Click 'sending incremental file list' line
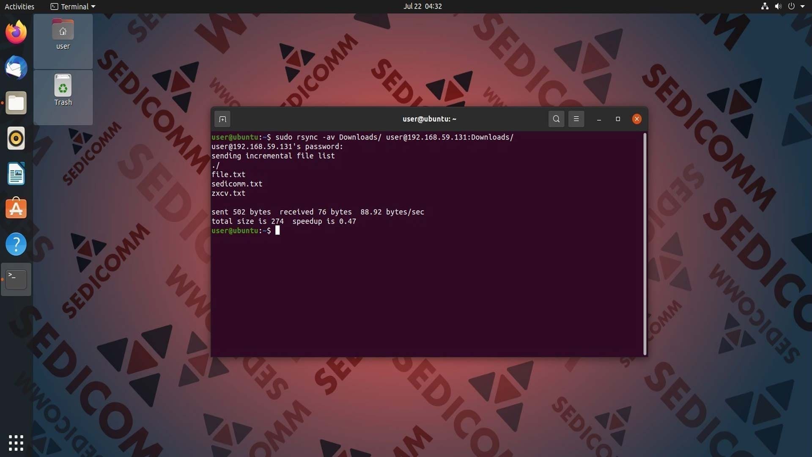Viewport: 812px width, 457px height. (273, 156)
